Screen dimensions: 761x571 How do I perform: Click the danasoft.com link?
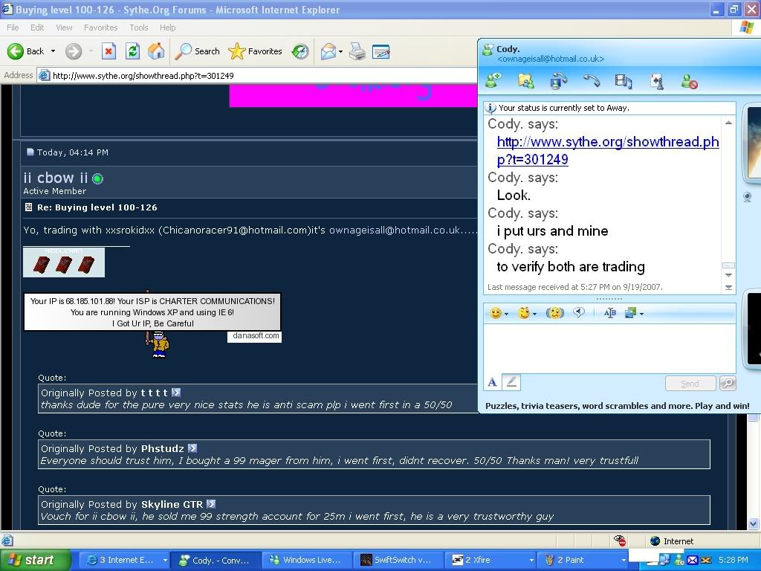(x=256, y=336)
